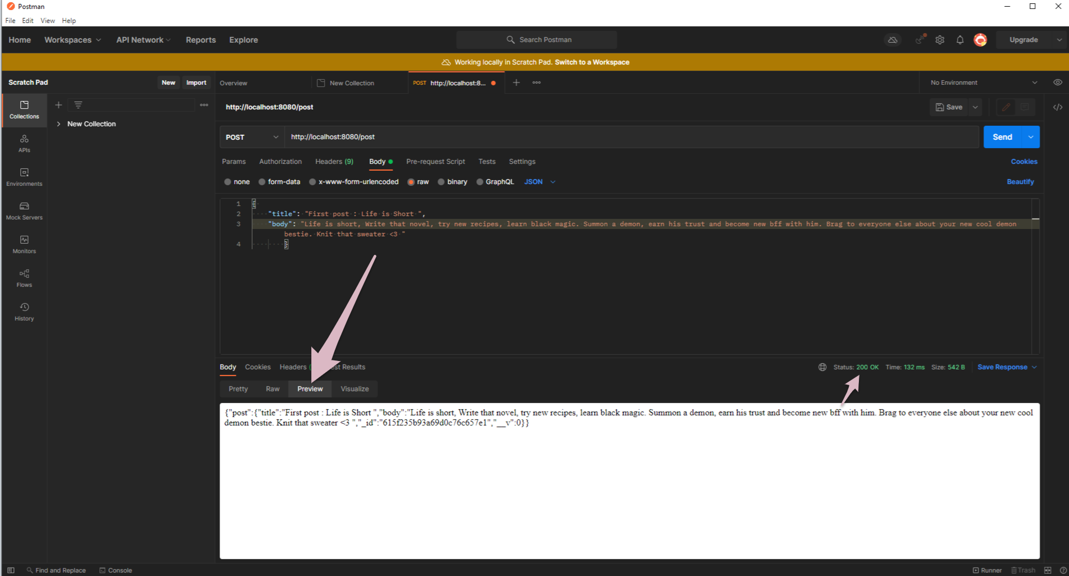
Task: Open Find and Replace
Action: [x=56, y=570]
